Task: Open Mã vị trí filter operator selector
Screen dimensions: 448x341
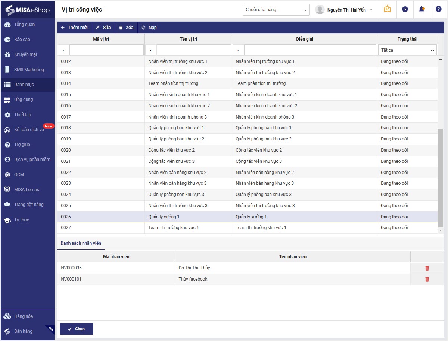Action: pos(63,50)
